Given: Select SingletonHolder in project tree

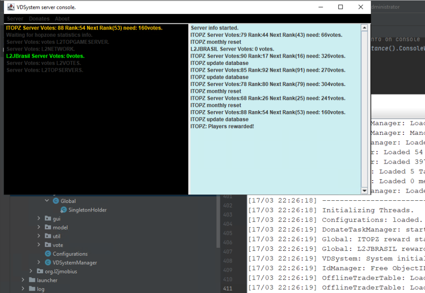Looking at the screenshot, I should coord(87,210).
